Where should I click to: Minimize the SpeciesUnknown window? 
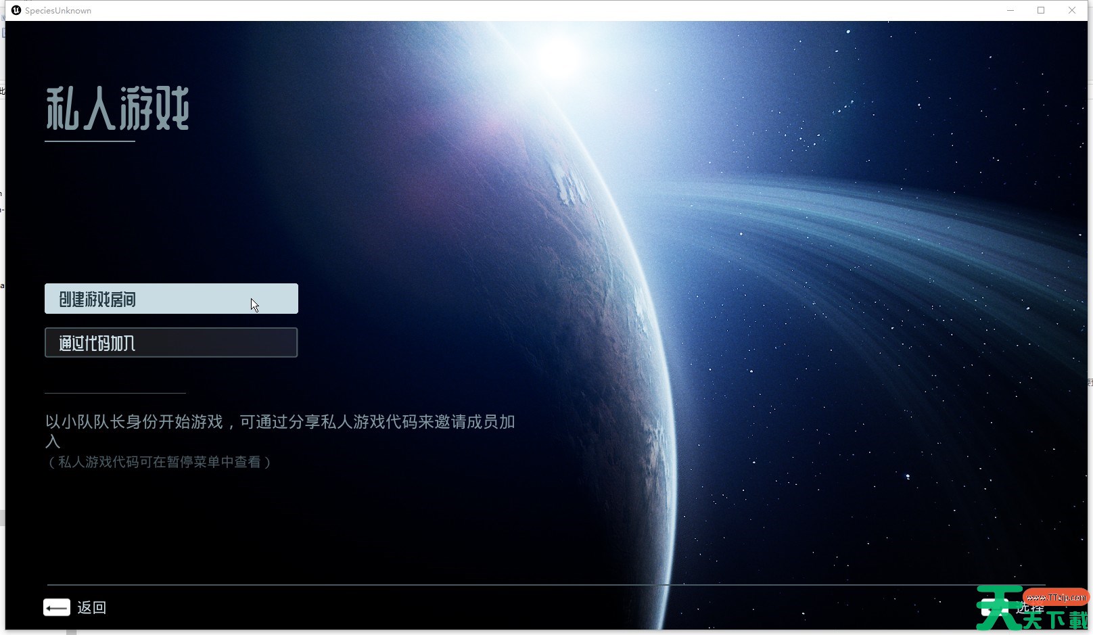1010,10
